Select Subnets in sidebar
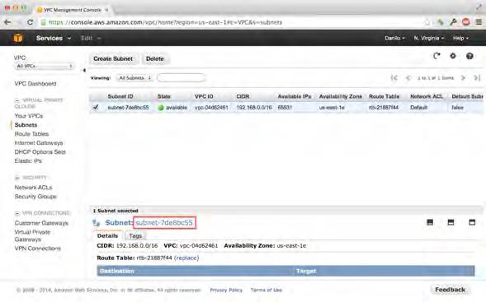 (x=26, y=124)
